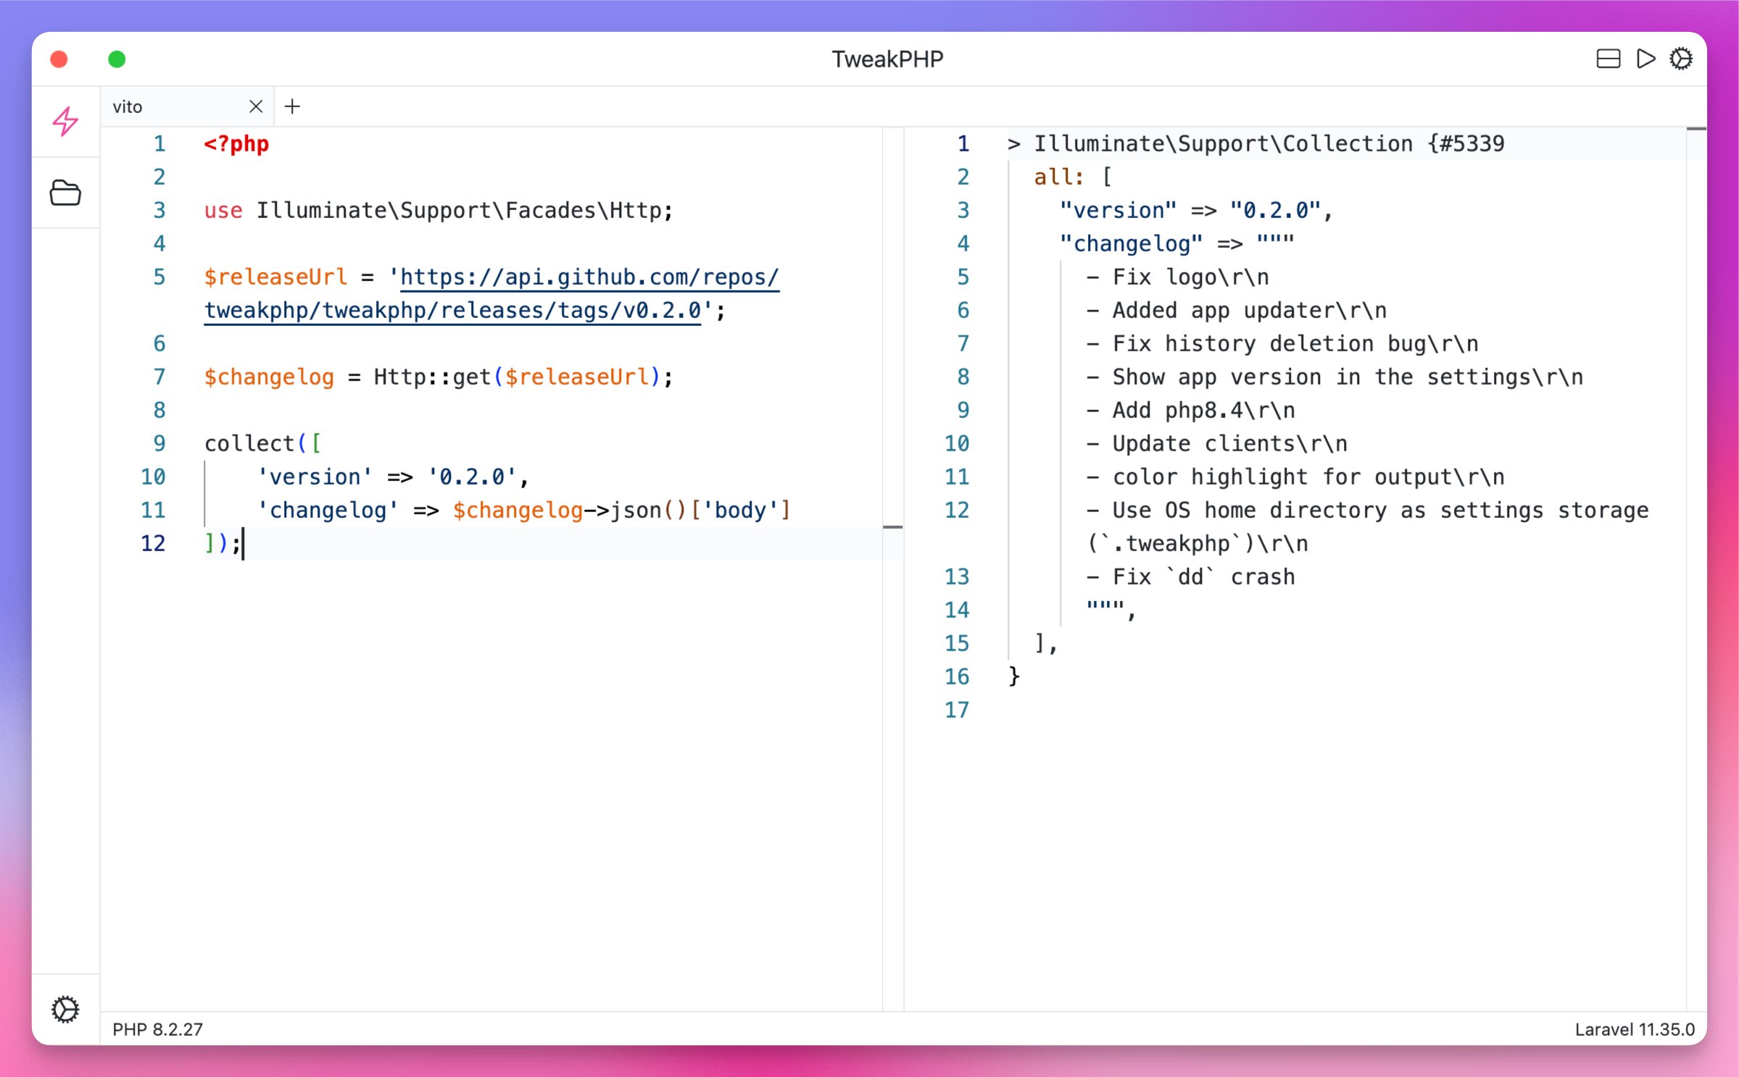Screen dimensions: 1739x1077
Task: Click the Laravel 11.35.0 status label
Action: tap(1635, 1029)
